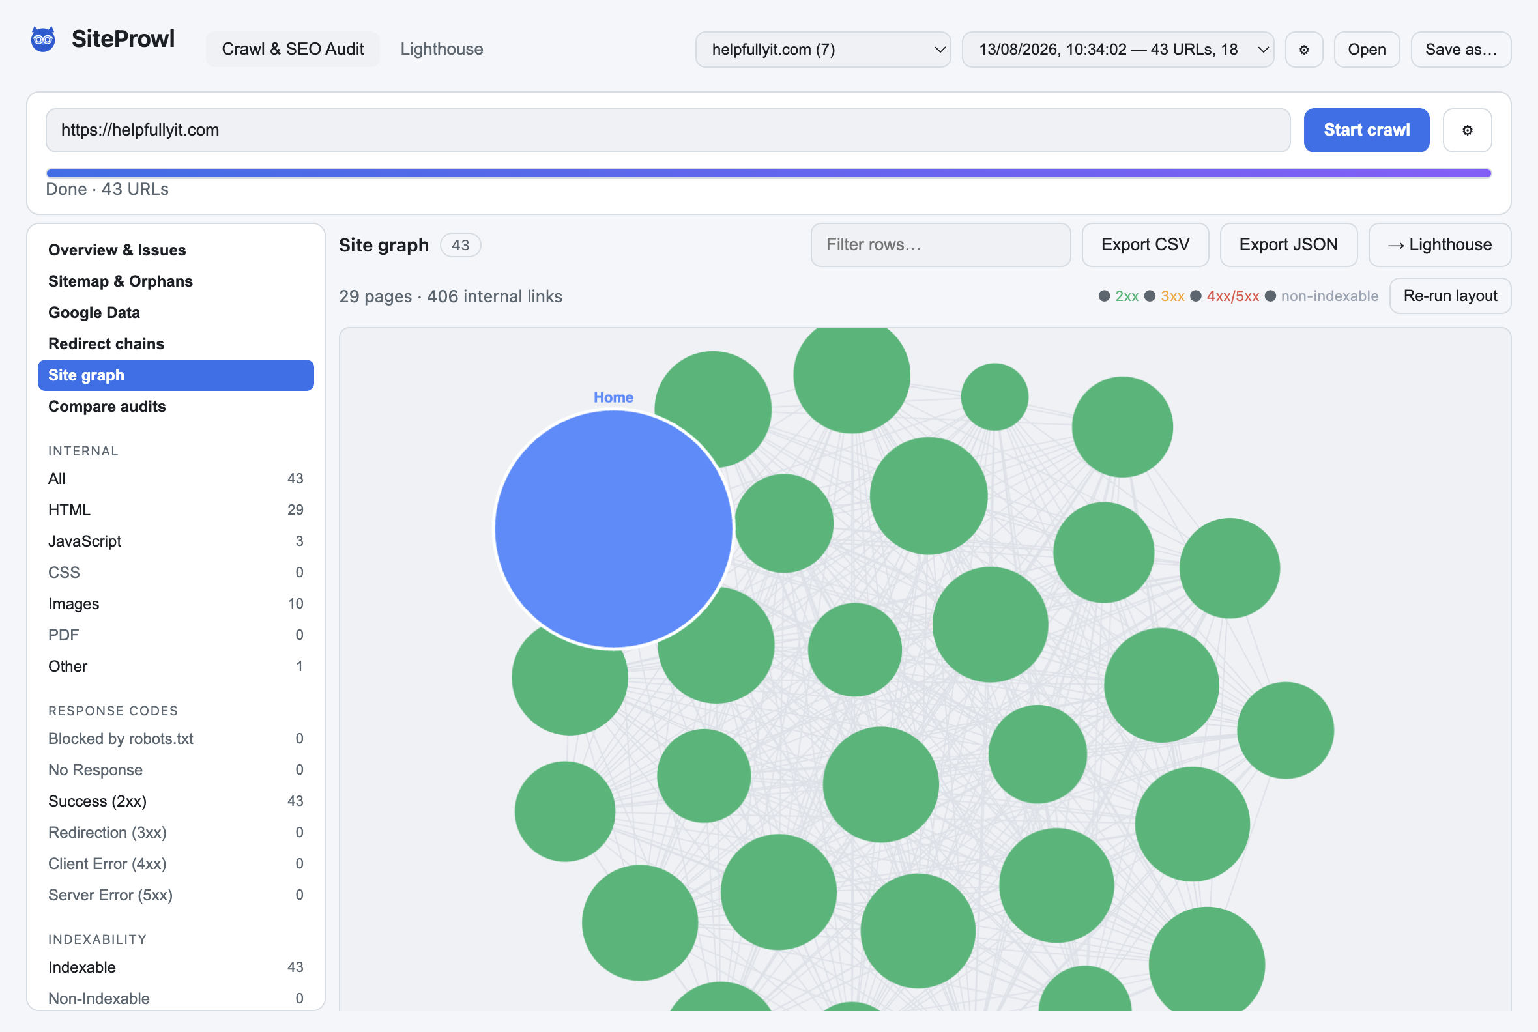Viewport: 1538px width, 1032px height.
Task: Export results as JSON
Action: (x=1288, y=245)
